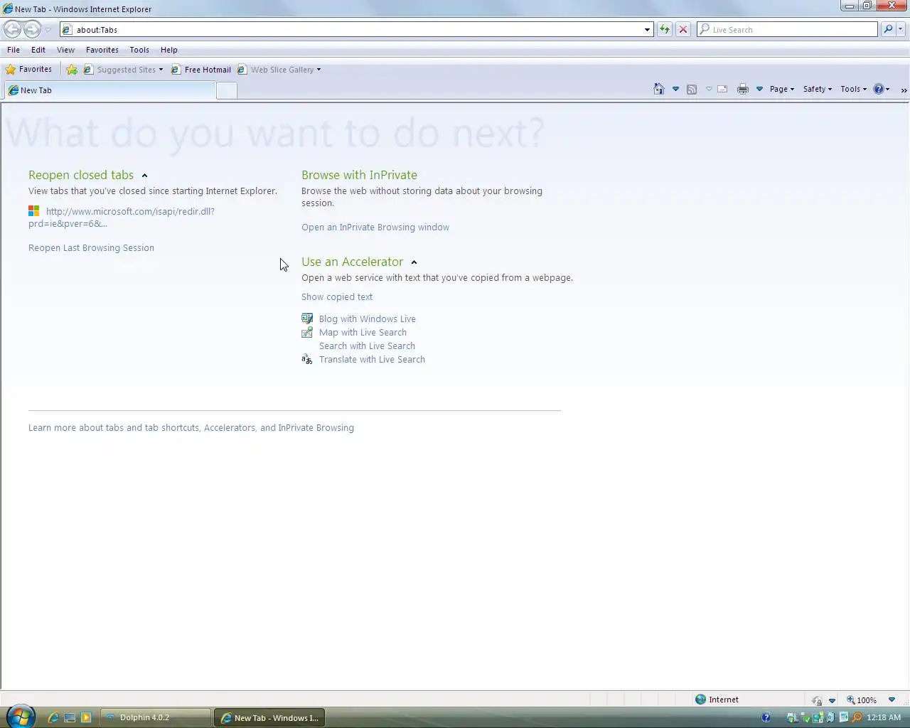Click the Back navigation button
Viewport: 910px width, 728px height.
13,29
